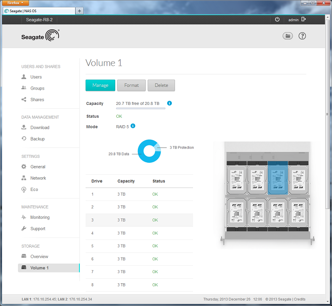The image size is (332, 306).
Task: Click the highlighted blue drive in the enclosure
Action: coord(278,178)
